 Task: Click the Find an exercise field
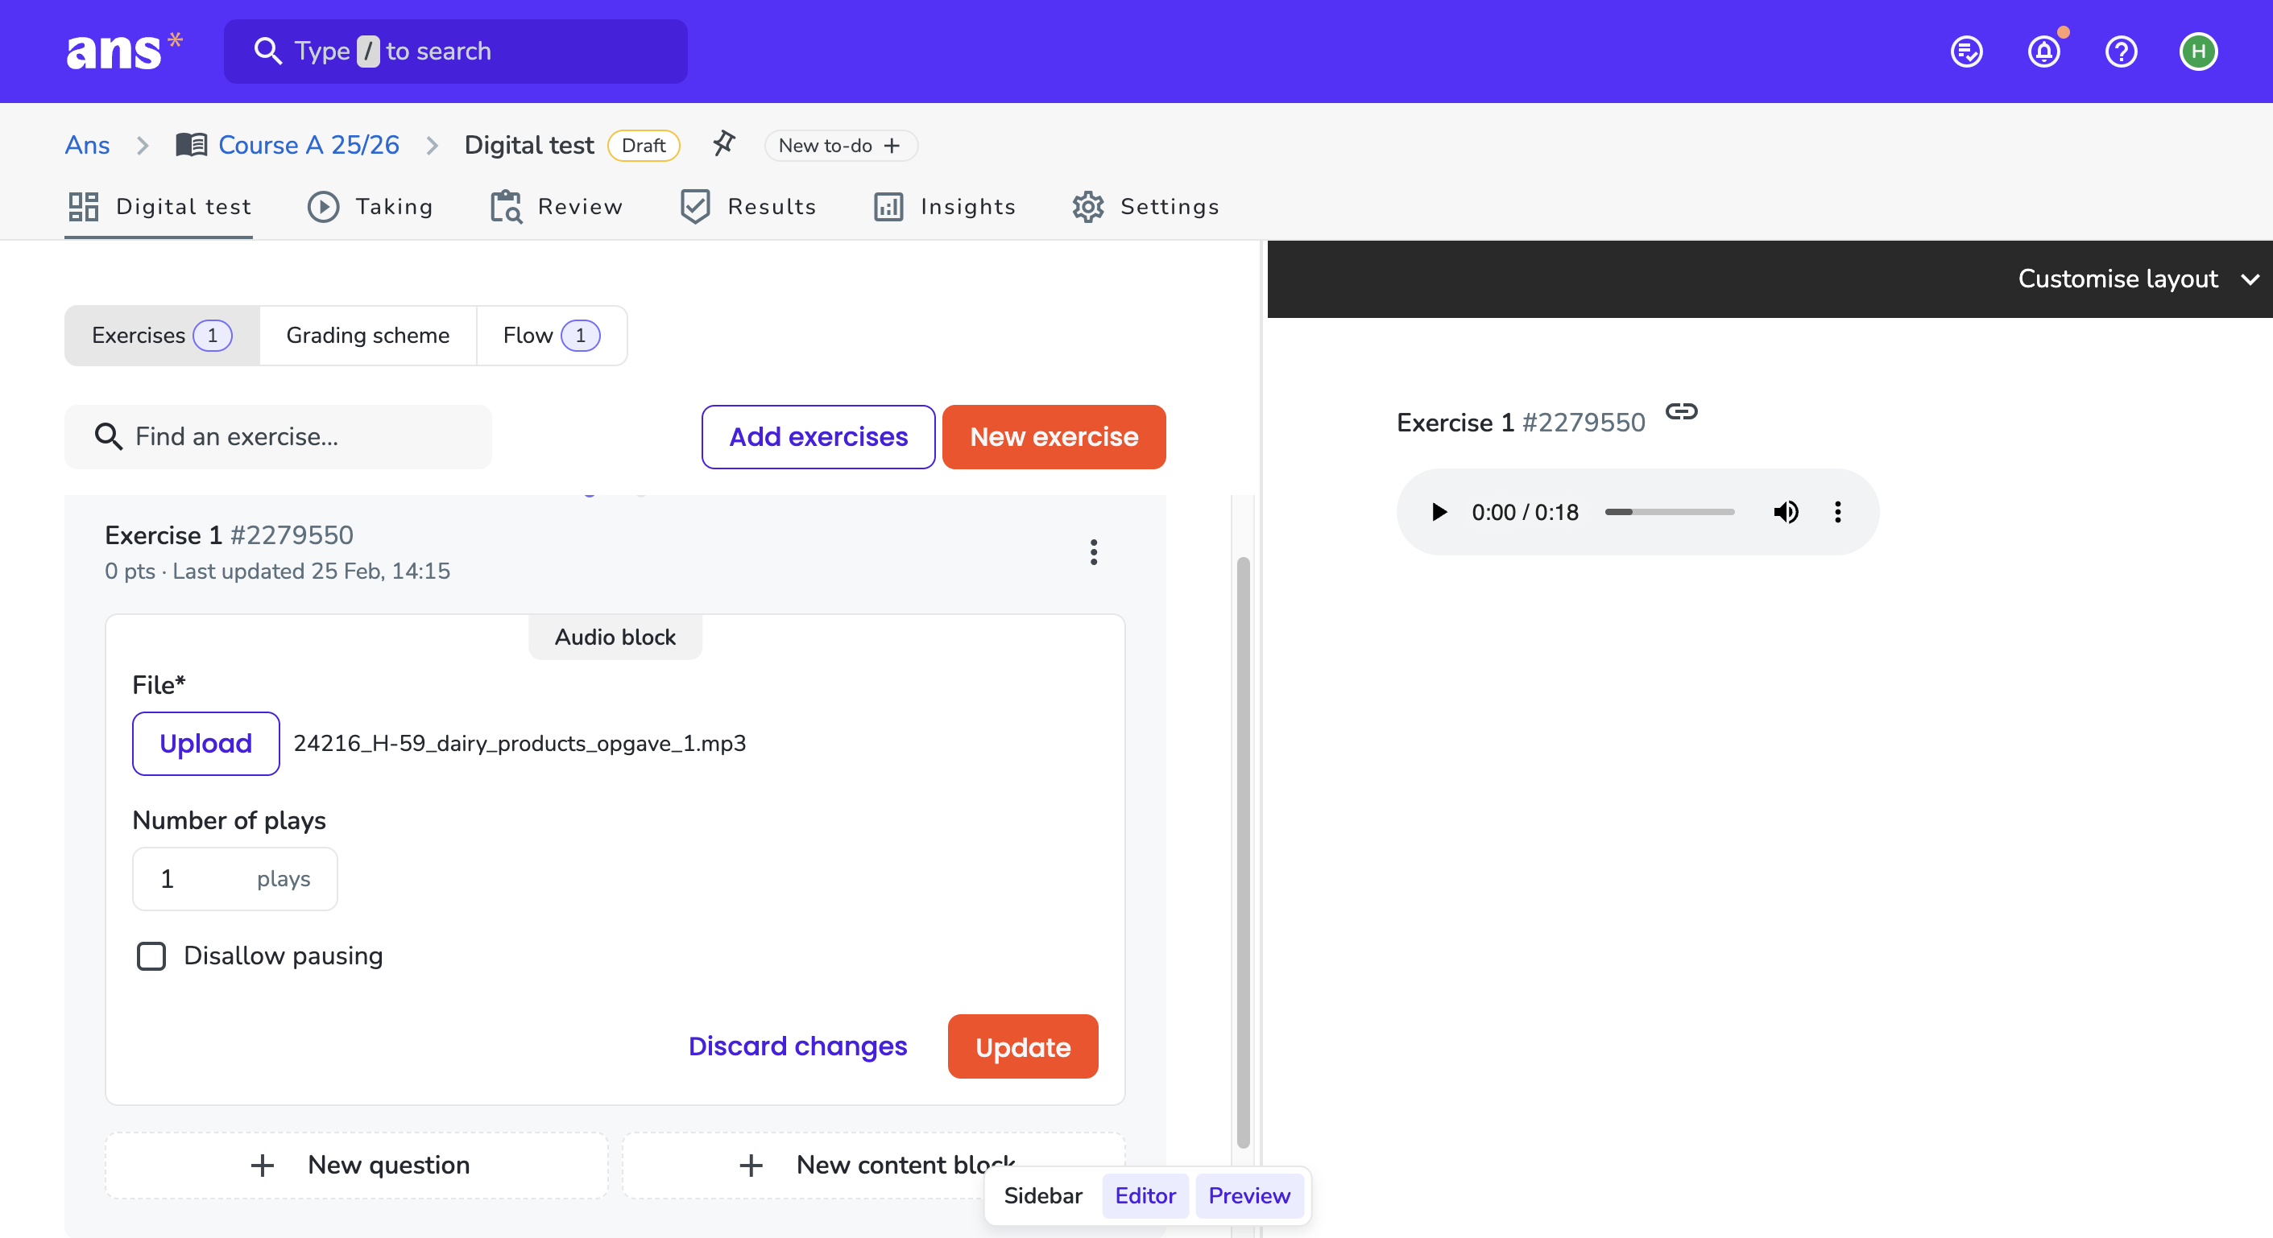click(278, 436)
